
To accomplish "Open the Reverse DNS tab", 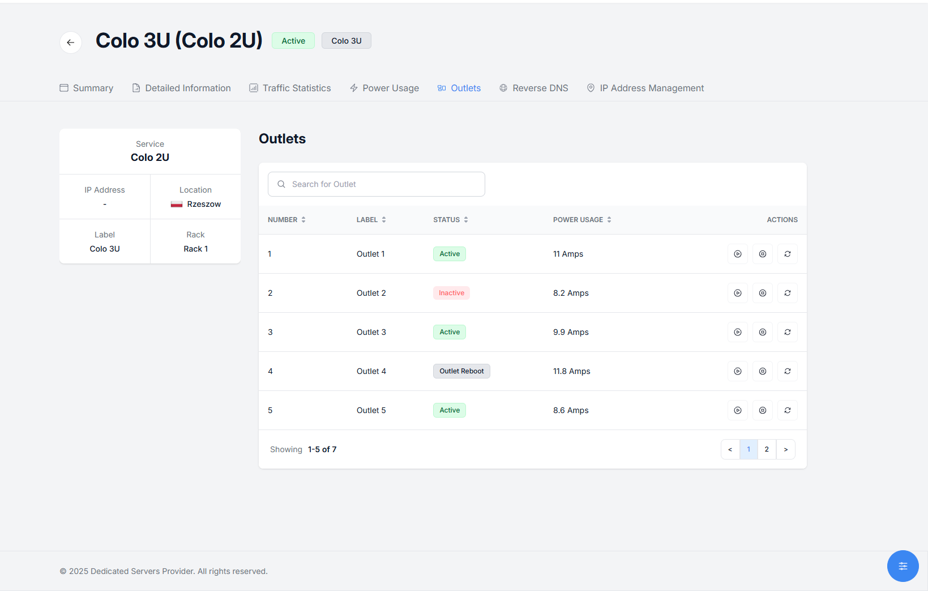I will click(534, 88).
